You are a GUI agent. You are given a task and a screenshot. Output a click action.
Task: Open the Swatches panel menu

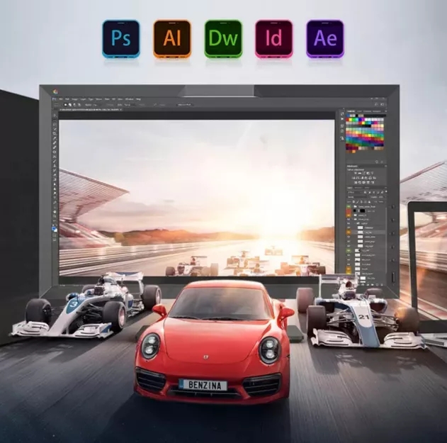click(x=386, y=111)
